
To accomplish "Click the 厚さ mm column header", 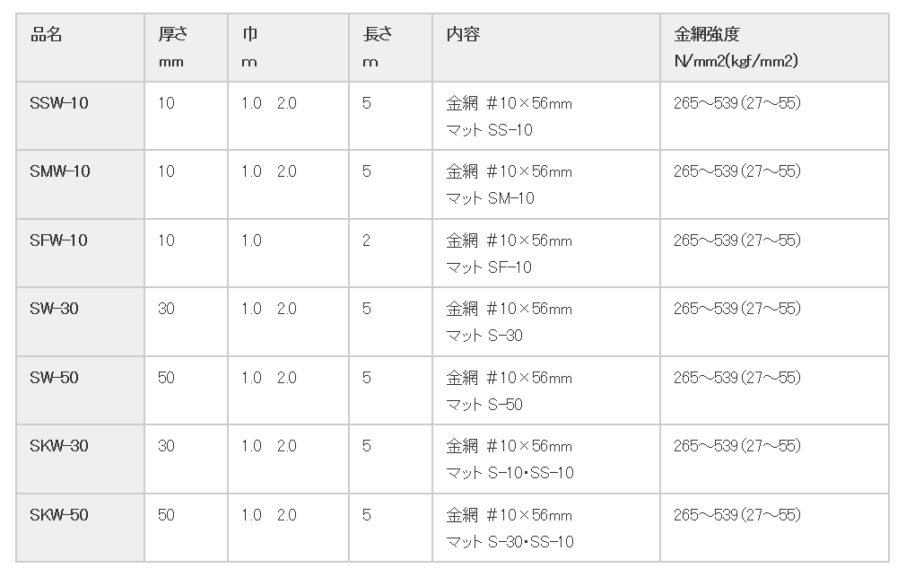I will pyautogui.click(x=186, y=48).
